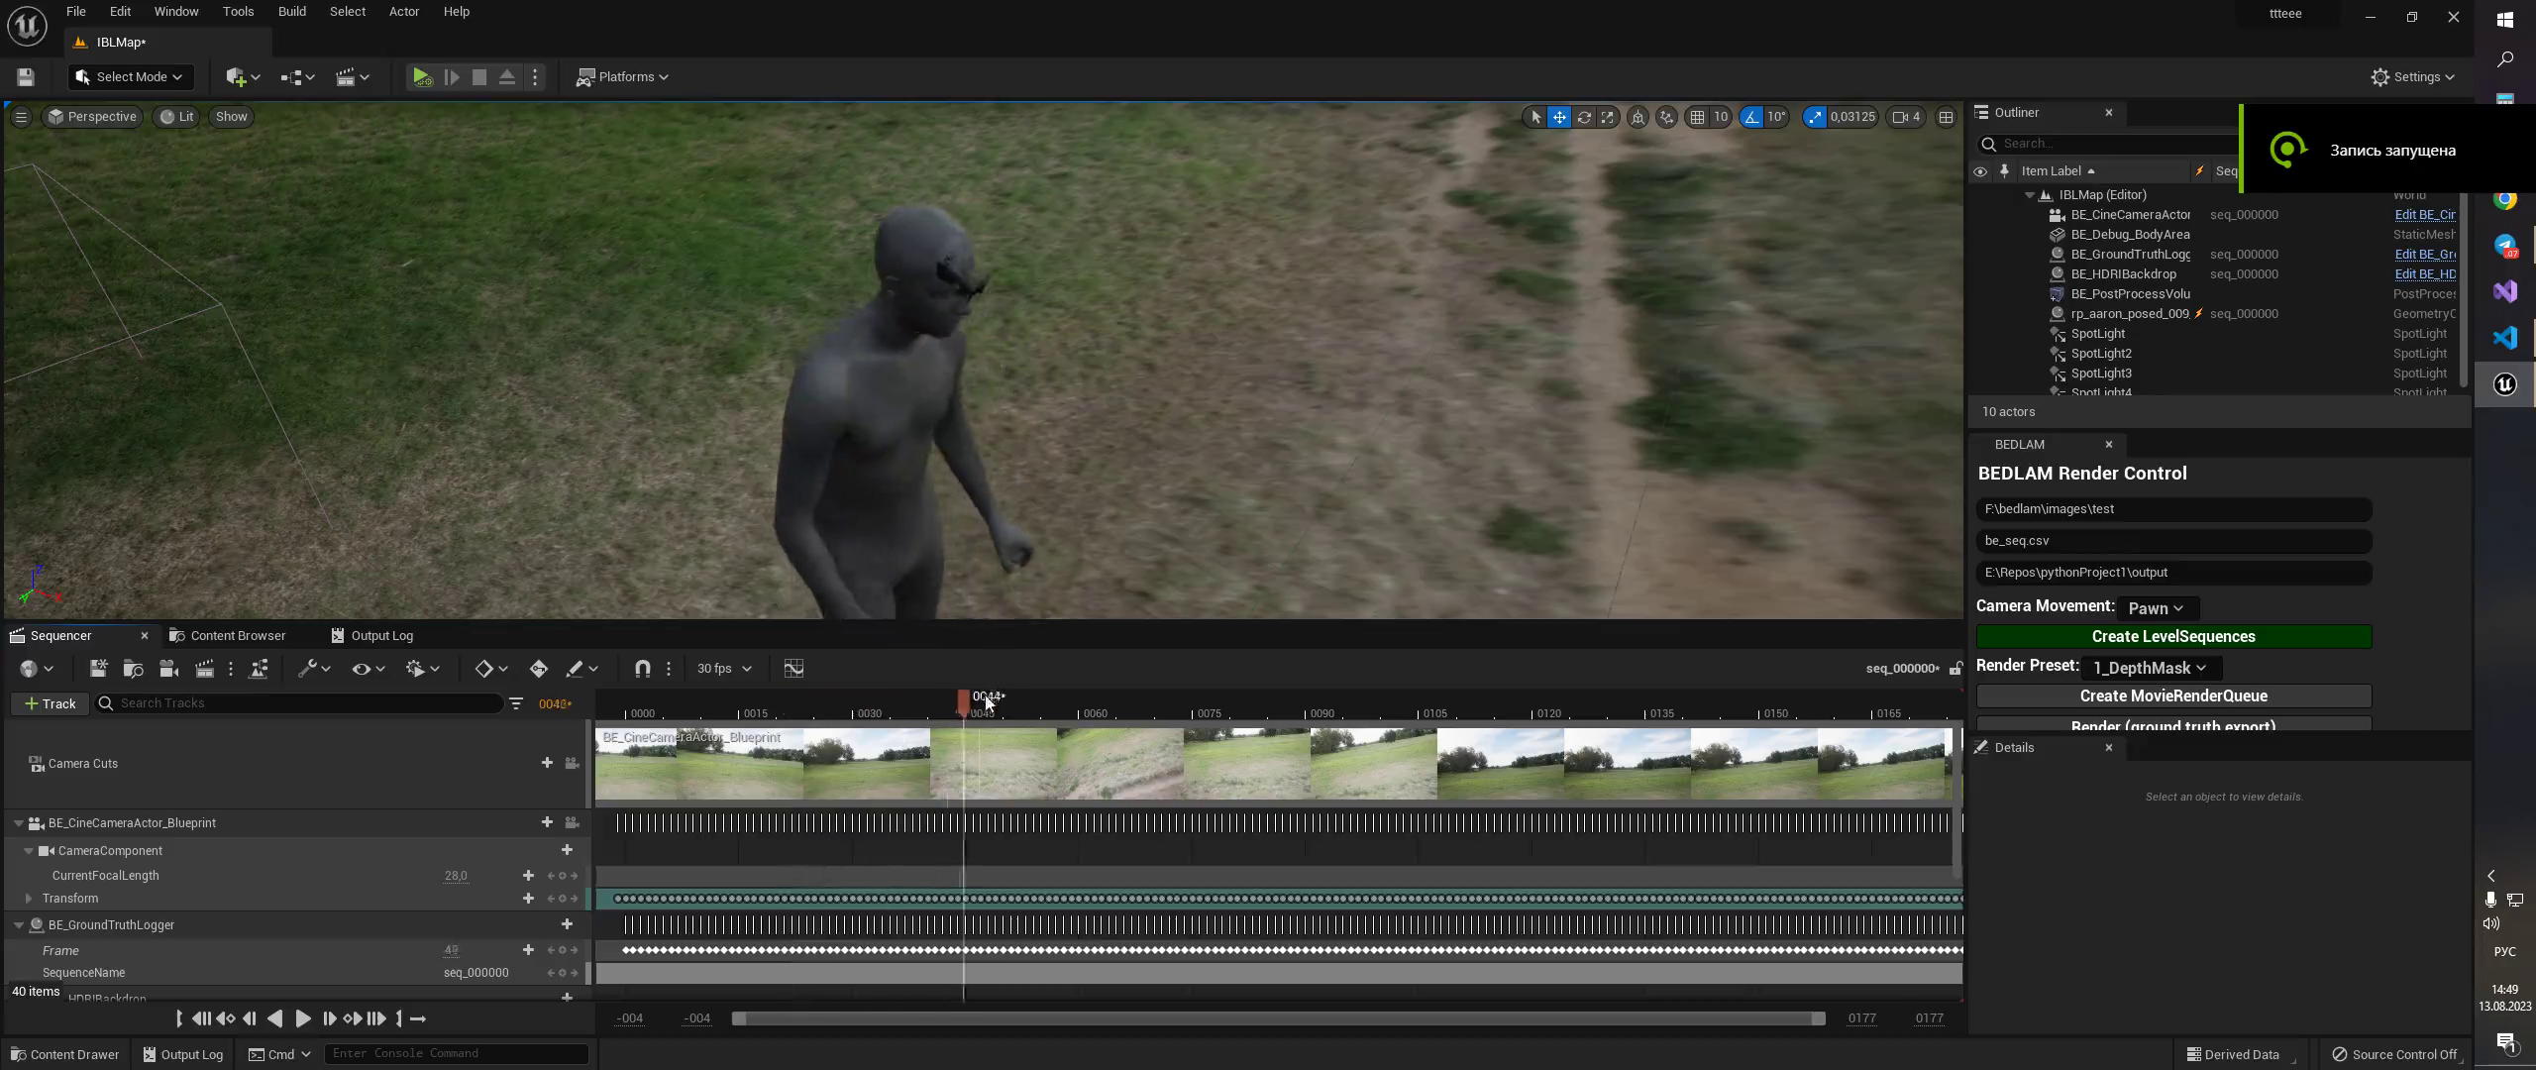The height and width of the screenshot is (1070, 2536).
Task: Open the 30 fps frame rate dropdown
Action: pos(723,669)
